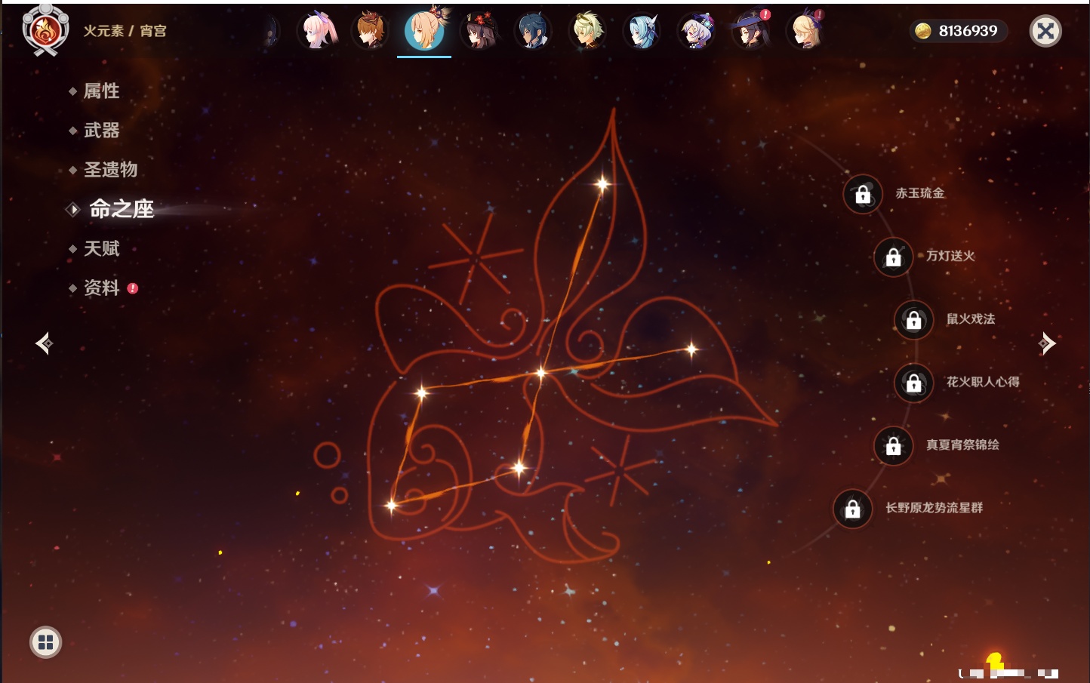Pick the purple-haired avatar wearing a witch hat
Viewport: 1090px width, 683px height.
(x=696, y=31)
